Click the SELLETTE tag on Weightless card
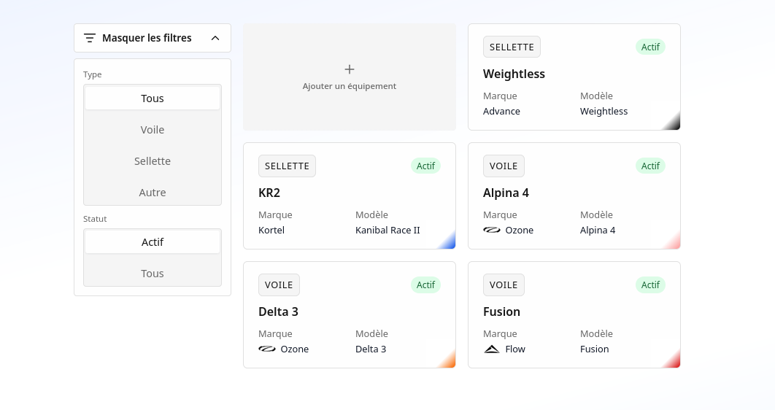This screenshot has height=410, width=775. pos(512,47)
